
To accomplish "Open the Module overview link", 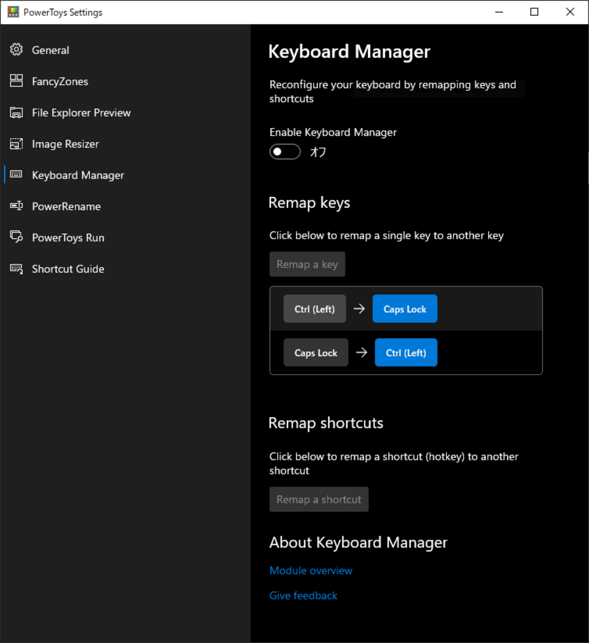I will (311, 570).
